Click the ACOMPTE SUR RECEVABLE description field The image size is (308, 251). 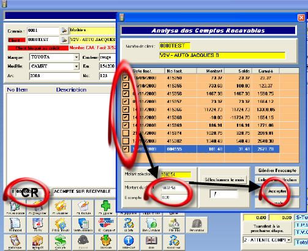coord(84,192)
